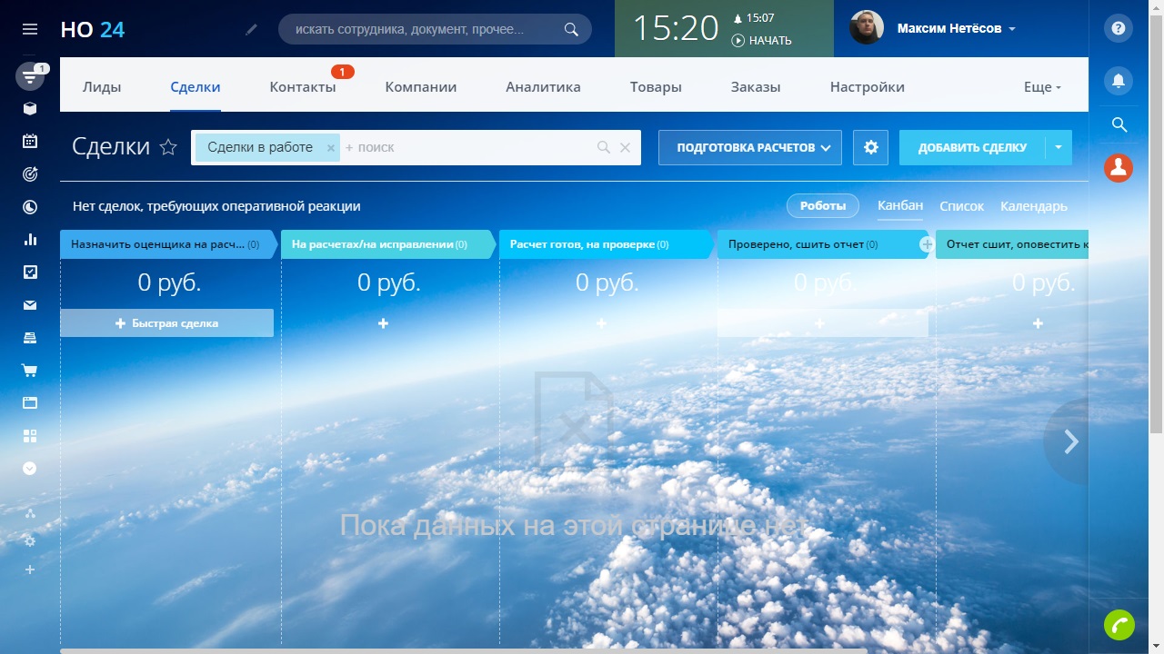Click the pencil edit icon near portal name
The height and width of the screenshot is (654, 1164).
point(252,29)
